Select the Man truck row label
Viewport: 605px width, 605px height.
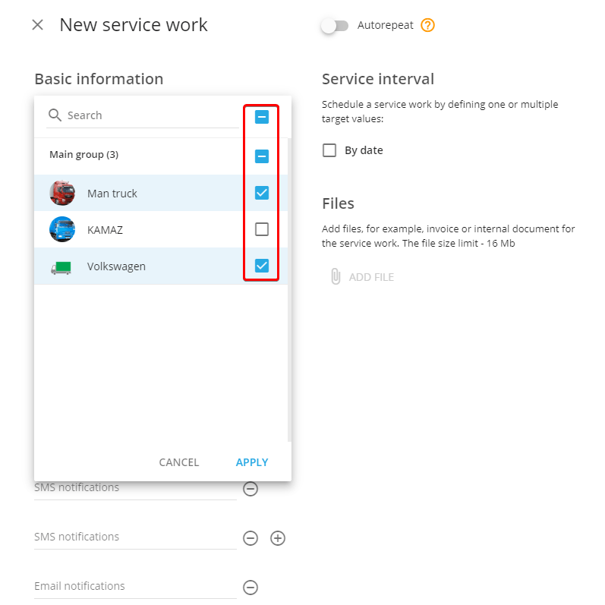pyautogui.click(x=112, y=194)
